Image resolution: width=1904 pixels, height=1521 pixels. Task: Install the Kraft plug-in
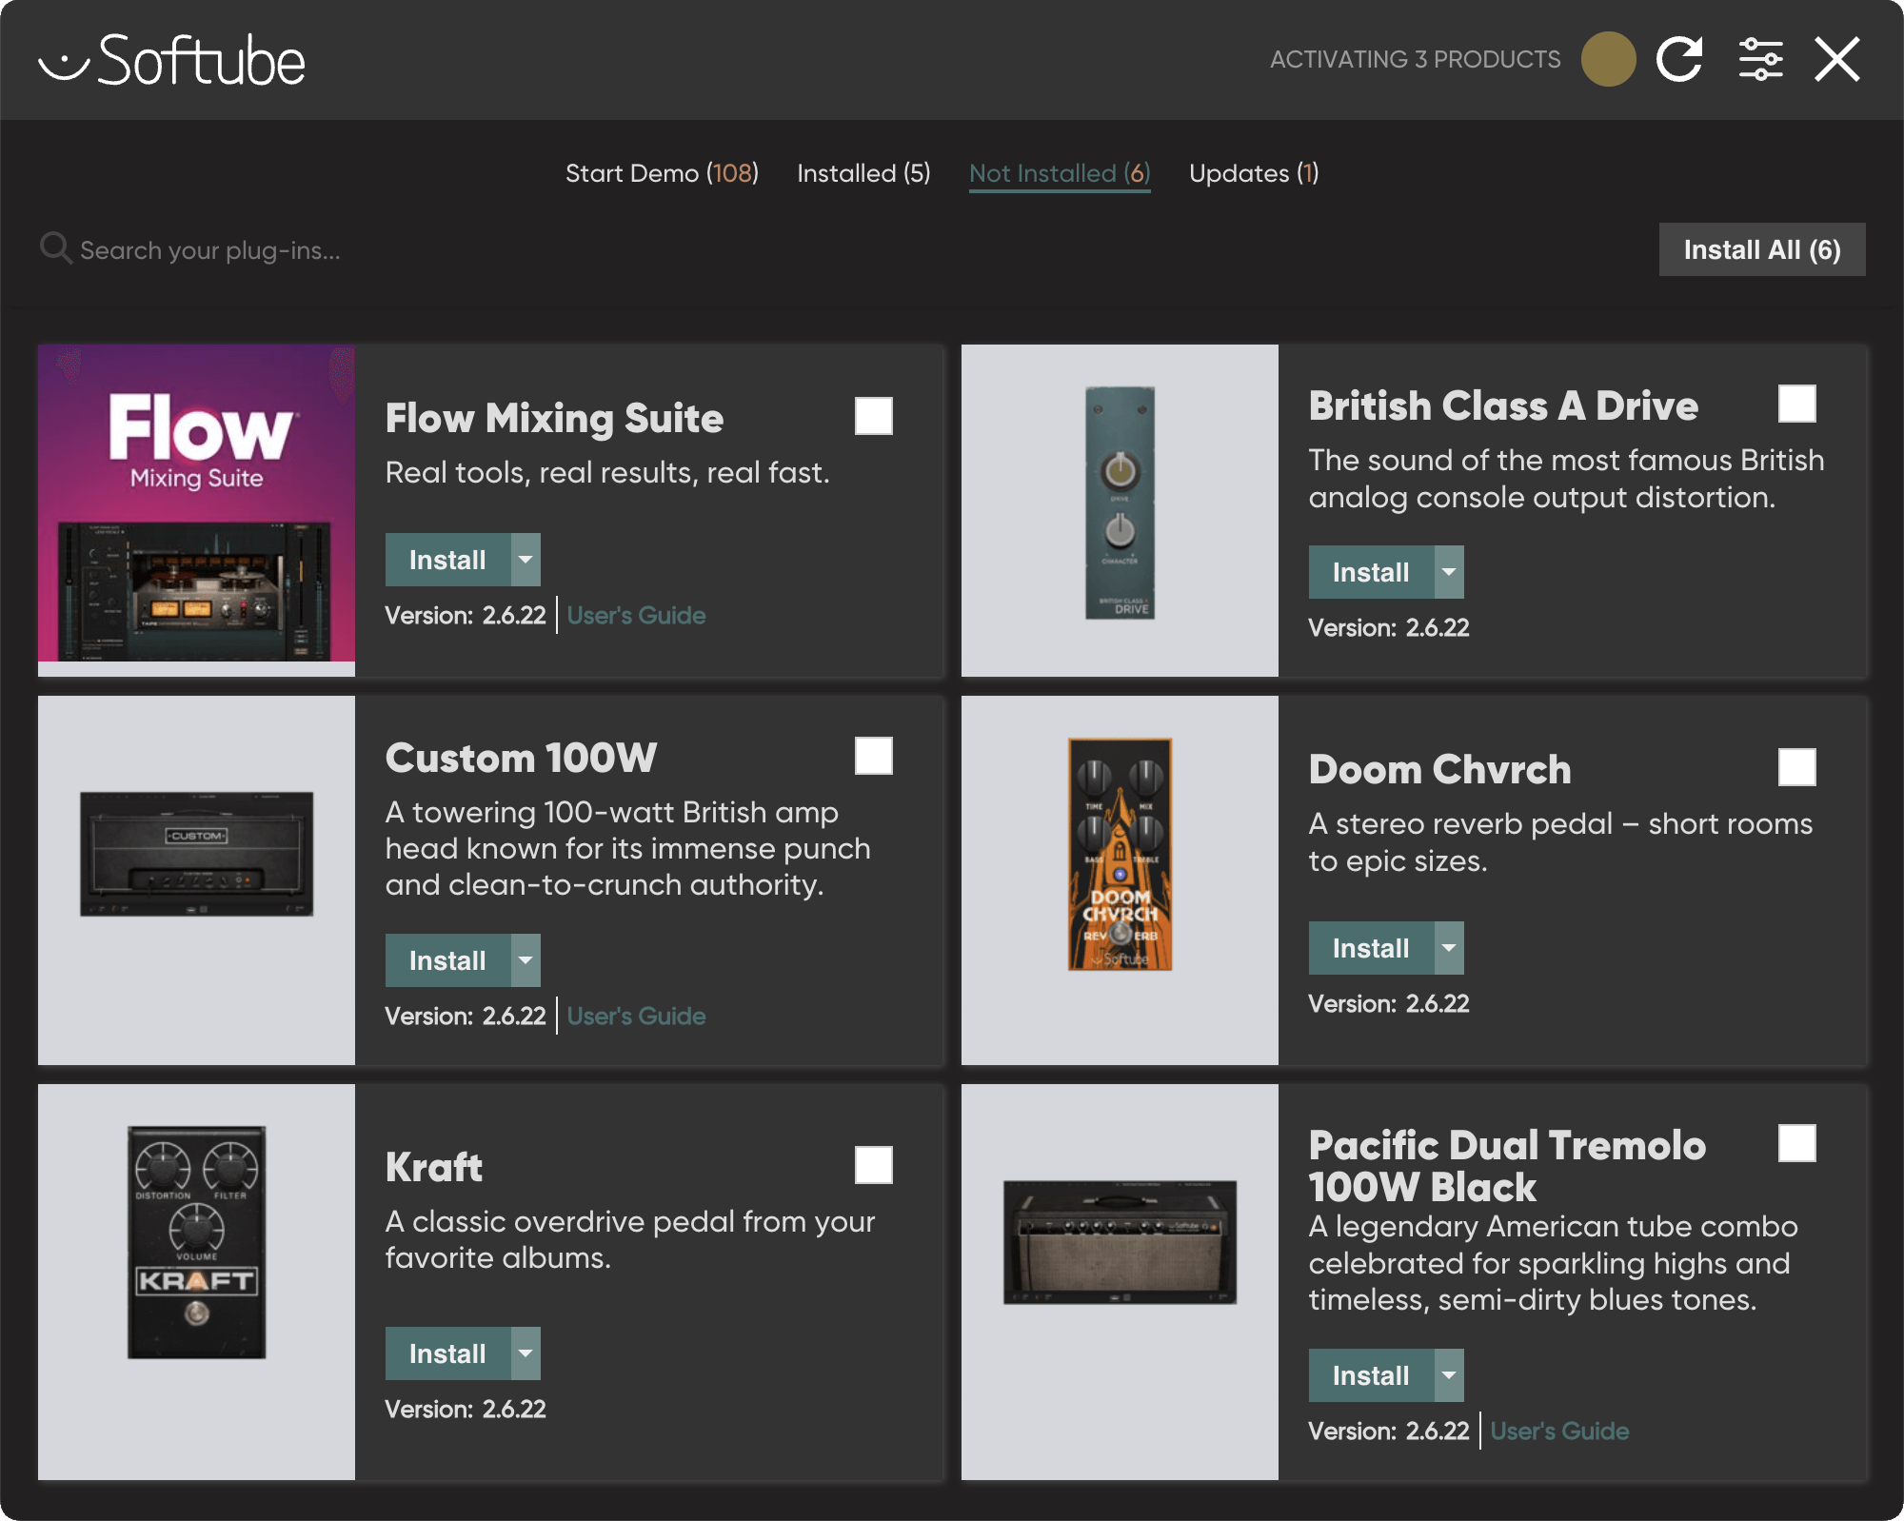447,1353
